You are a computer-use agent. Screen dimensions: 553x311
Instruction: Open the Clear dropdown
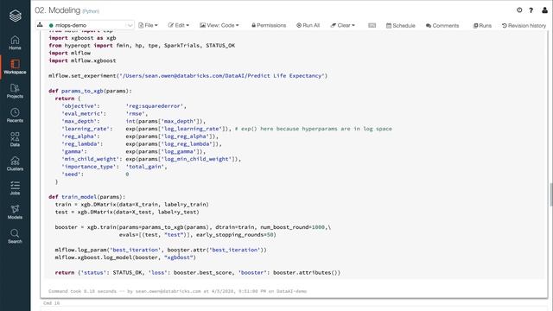[x=343, y=25]
